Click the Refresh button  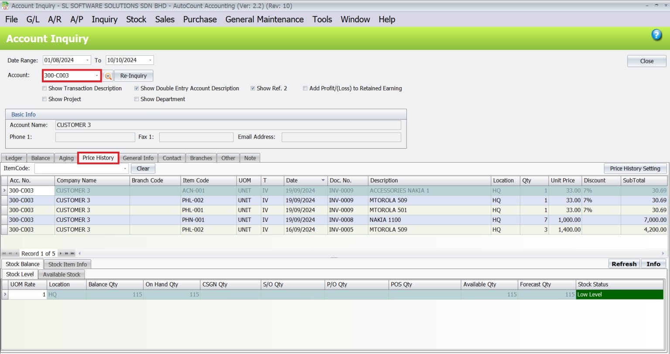pyautogui.click(x=624, y=264)
